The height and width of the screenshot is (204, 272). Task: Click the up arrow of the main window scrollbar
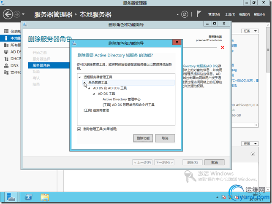(x=268, y=25)
